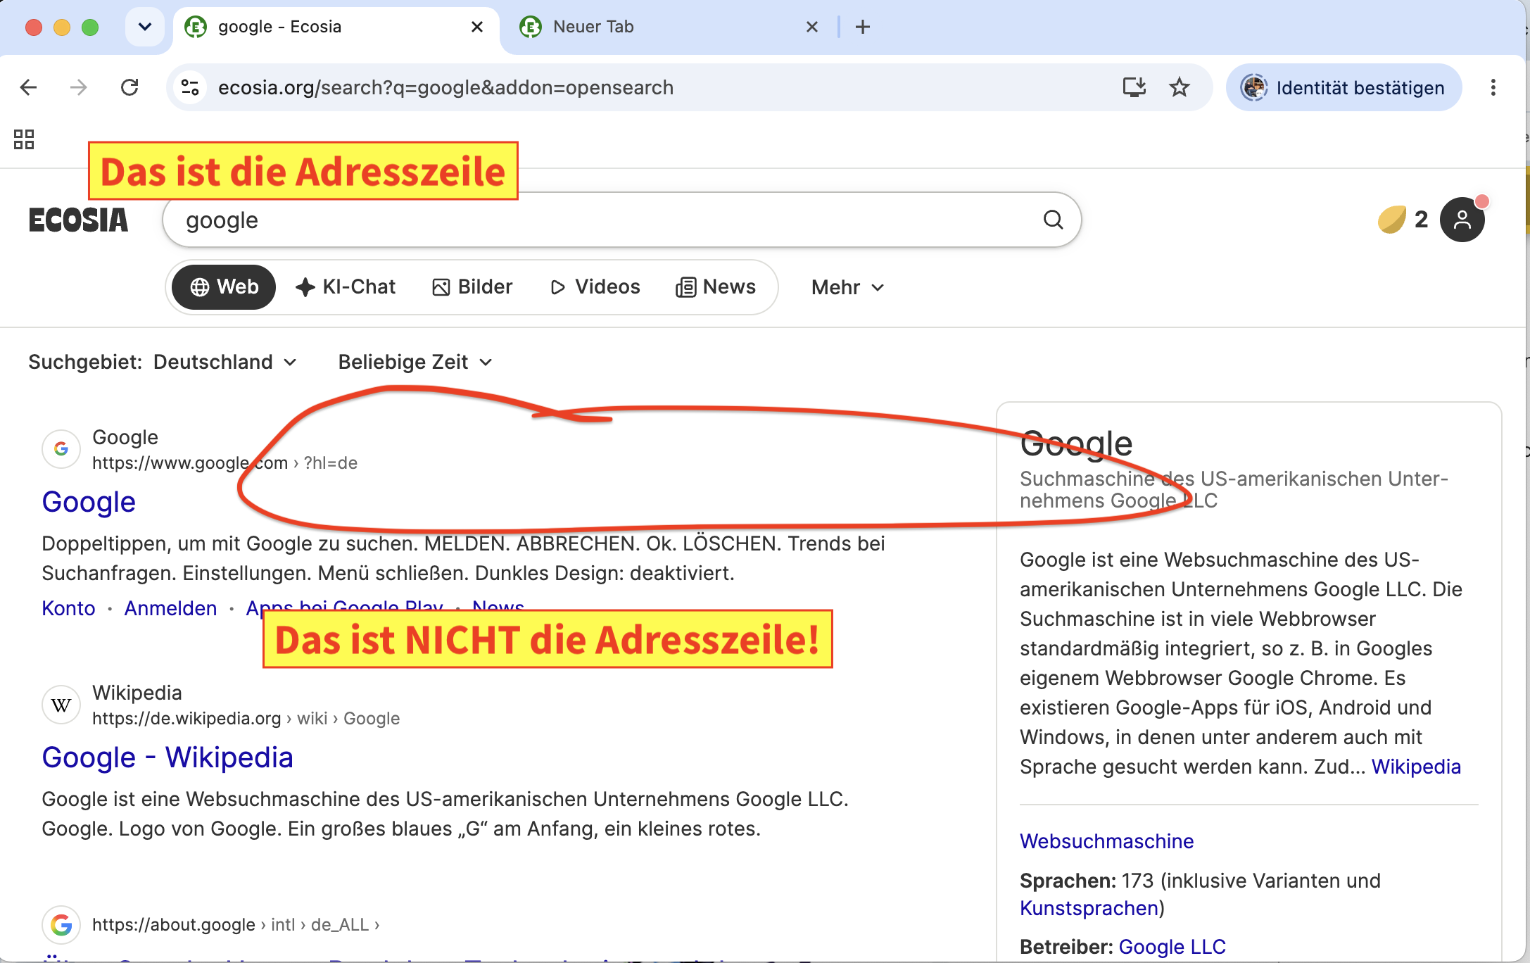Image resolution: width=1530 pixels, height=963 pixels.
Task: Click the forward navigation arrow
Action: tap(79, 87)
